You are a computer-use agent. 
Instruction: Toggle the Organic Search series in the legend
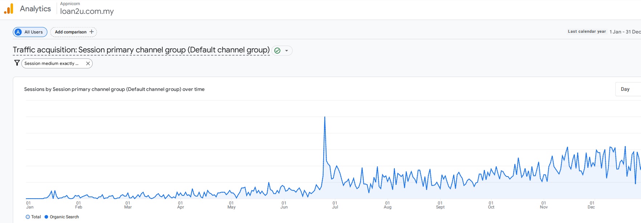tap(62, 217)
